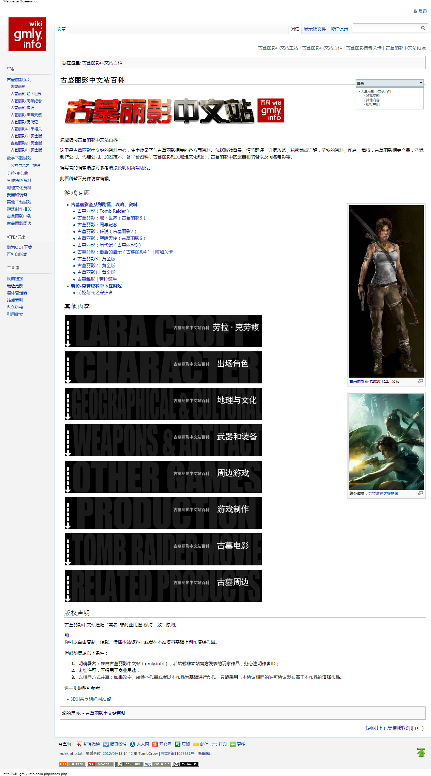This screenshot has height=776, width=431.
Task: Open 古墓丽影：传说（古墓丽影7）link
Action: click(107, 231)
